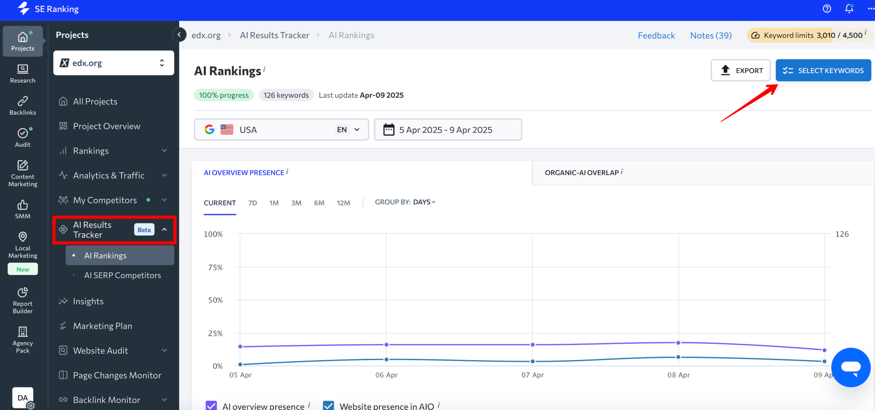Open Content Marketing from the sidebar

click(22, 171)
